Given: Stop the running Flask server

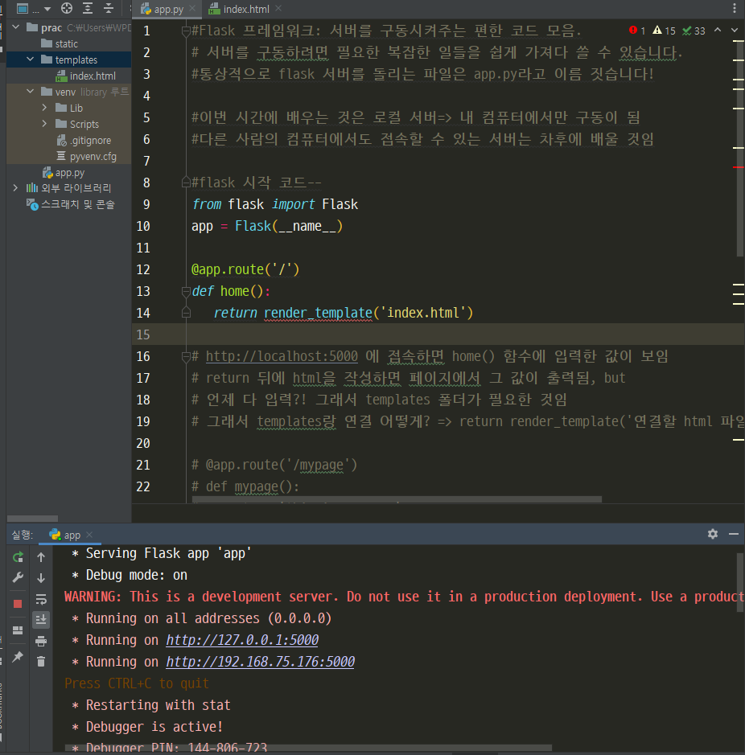Looking at the screenshot, I should pos(18,604).
